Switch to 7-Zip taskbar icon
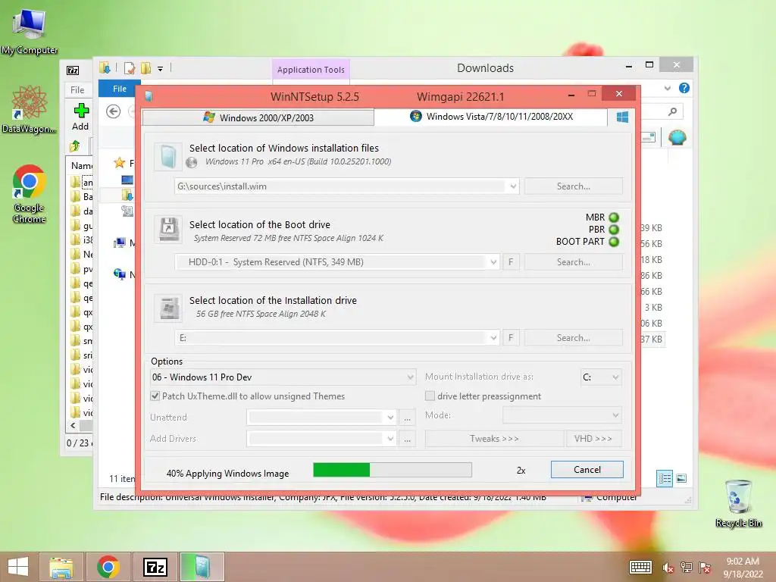776x582 pixels. (155, 567)
